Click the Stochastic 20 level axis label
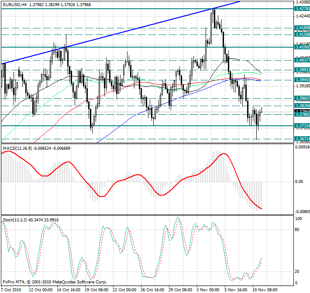 tap(297, 272)
